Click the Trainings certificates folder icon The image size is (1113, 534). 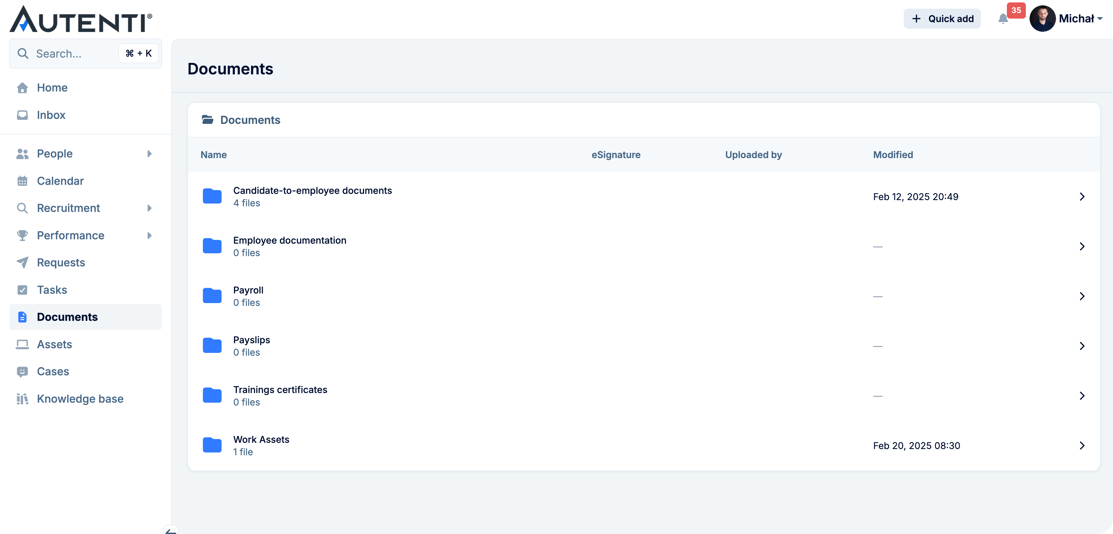(x=212, y=396)
